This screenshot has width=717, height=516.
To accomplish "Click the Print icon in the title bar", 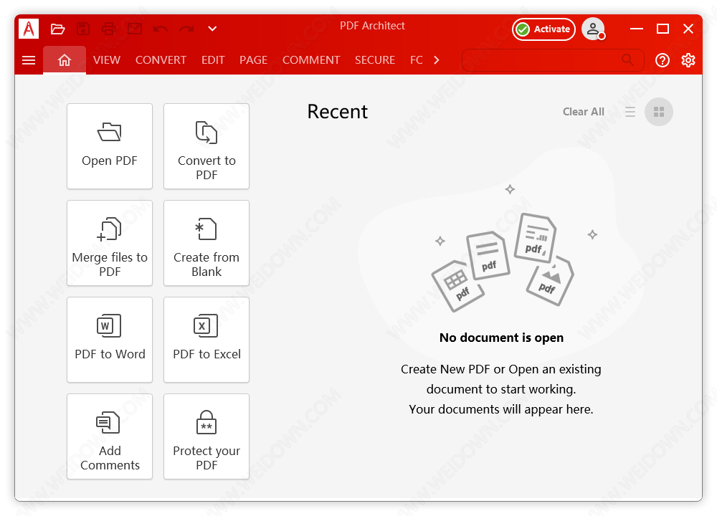I will [x=109, y=29].
